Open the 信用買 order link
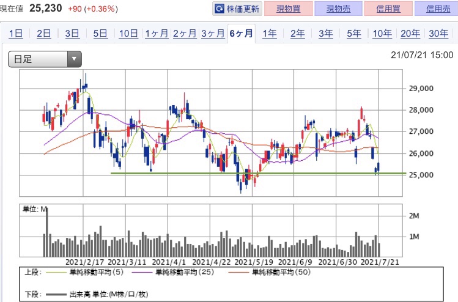Viewport: 458px width, 302px height. (388, 9)
